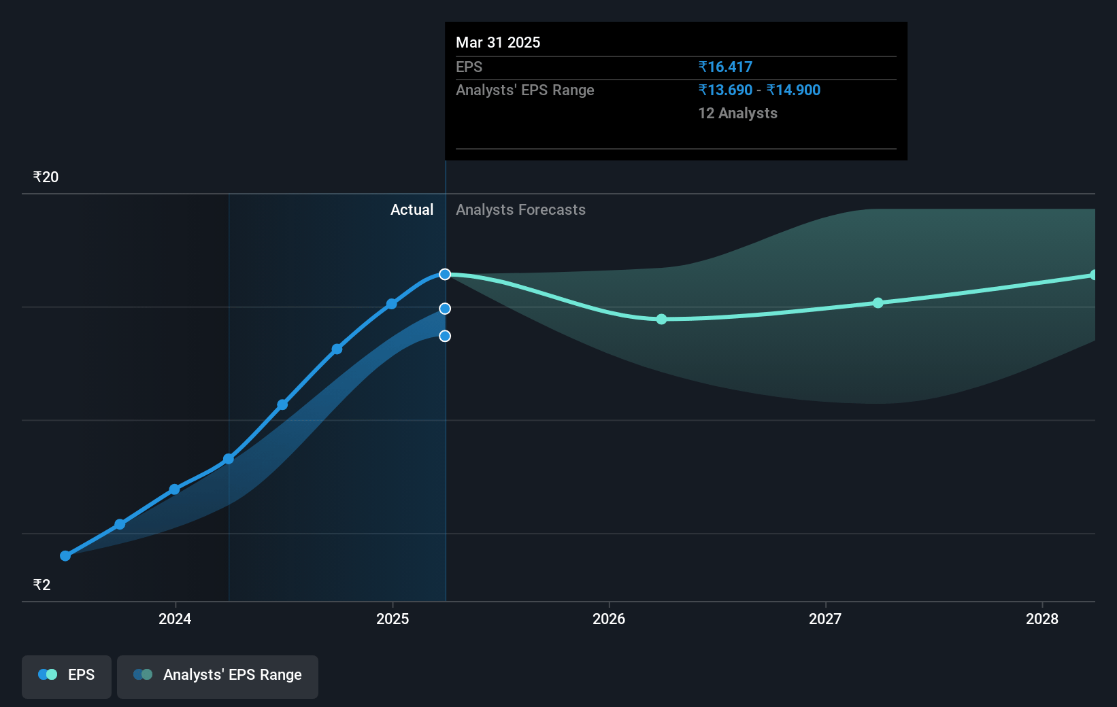Viewport: 1117px width, 707px height.
Task: Click the EPS data point at start of 2025
Action: 392,304
